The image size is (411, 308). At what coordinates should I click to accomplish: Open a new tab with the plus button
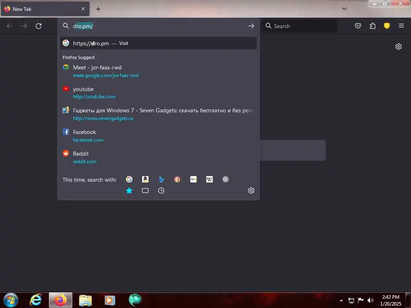(x=98, y=9)
